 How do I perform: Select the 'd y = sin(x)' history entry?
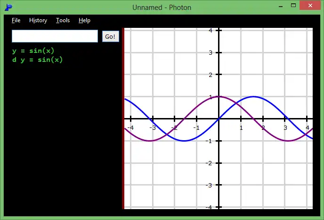click(x=37, y=60)
